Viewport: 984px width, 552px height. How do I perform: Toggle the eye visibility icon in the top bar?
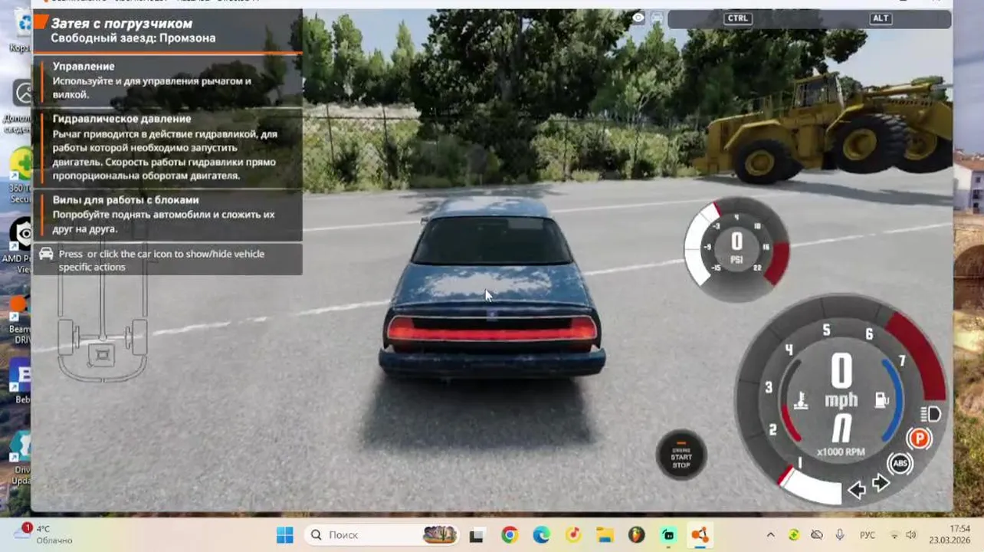pyautogui.click(x=638, y=18)
